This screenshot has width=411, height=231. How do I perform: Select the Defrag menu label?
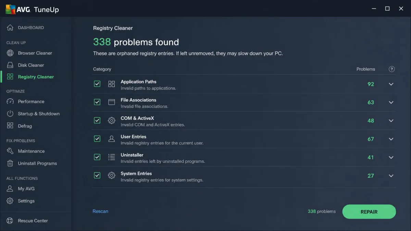(25, 126)
